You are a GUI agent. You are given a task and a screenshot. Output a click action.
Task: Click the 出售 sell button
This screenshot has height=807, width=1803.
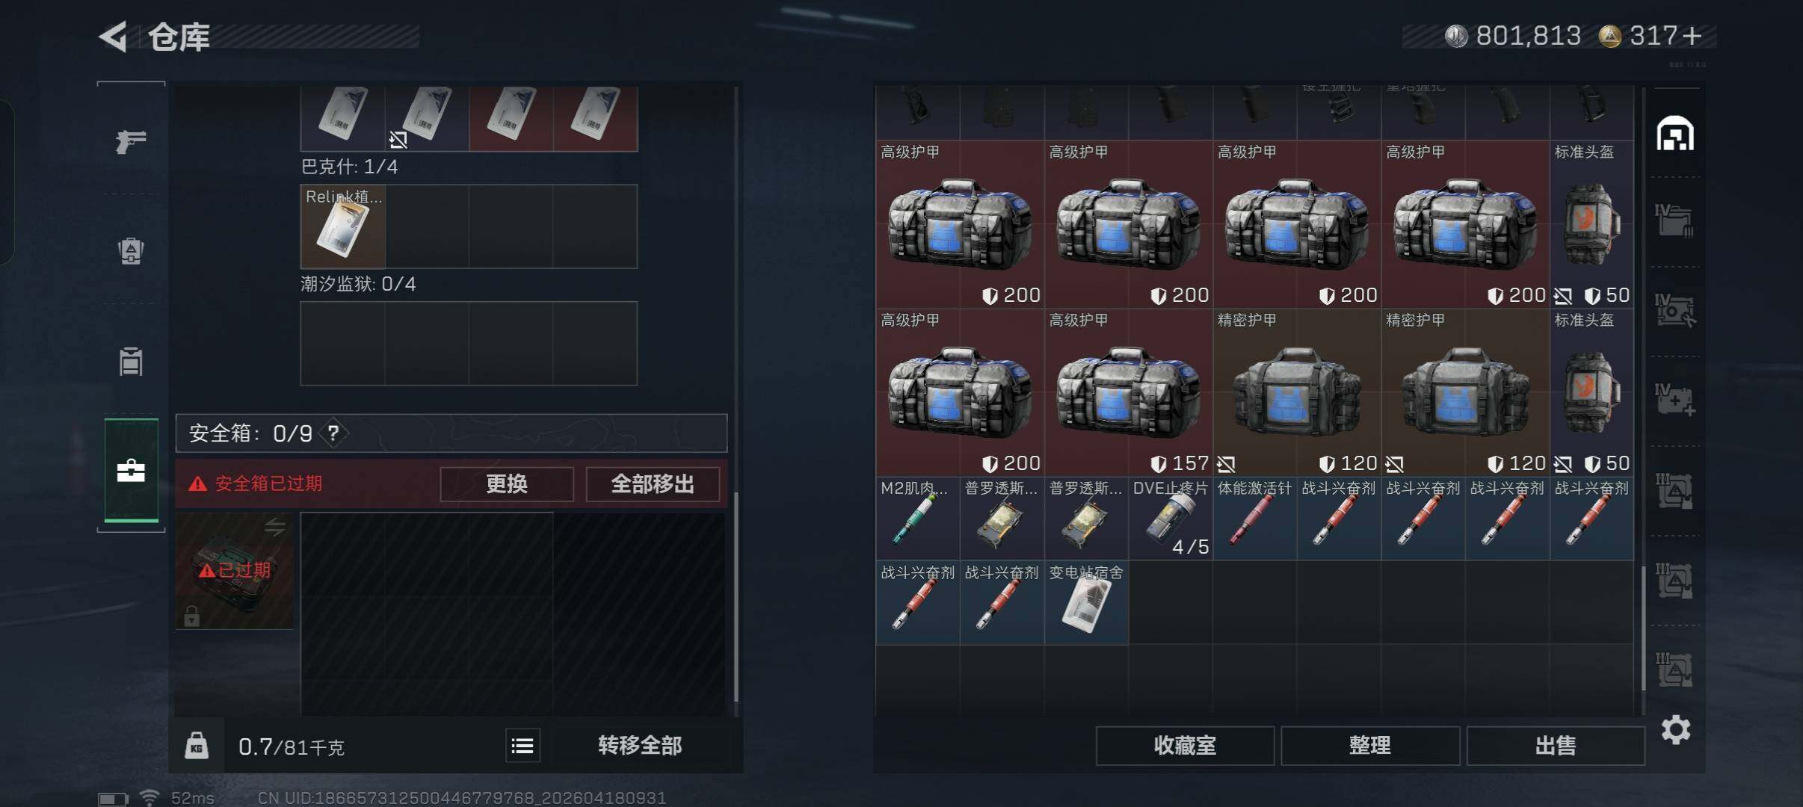(x=1556, y=746)
